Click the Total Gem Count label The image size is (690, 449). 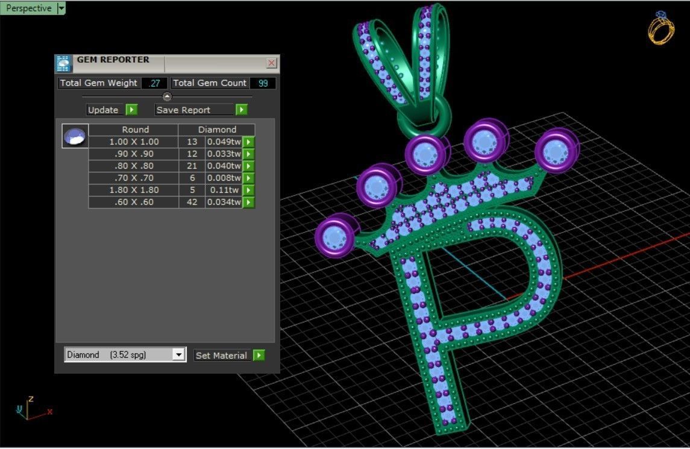[x=210, y=83]
